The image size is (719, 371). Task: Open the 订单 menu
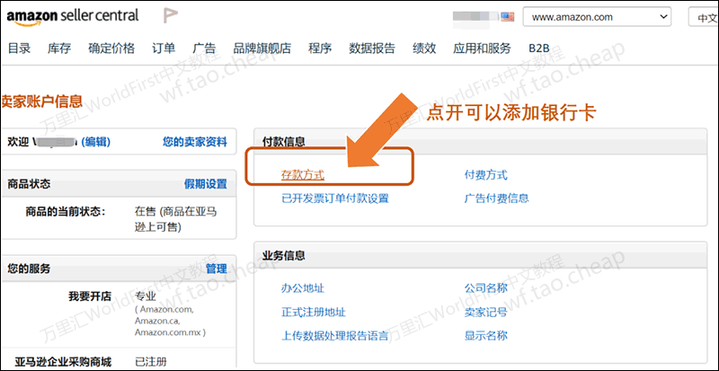pyautogui.click(x=164, y=49)
